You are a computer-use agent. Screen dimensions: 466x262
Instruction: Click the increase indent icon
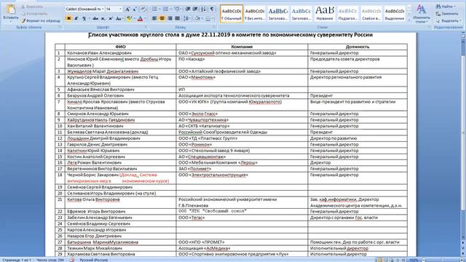coord(195,9)
